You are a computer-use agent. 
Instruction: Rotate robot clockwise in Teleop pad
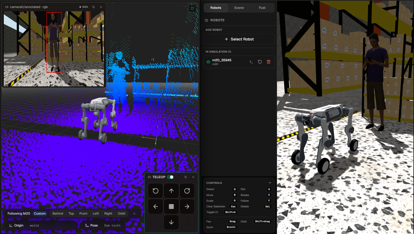tap(187, 191)
